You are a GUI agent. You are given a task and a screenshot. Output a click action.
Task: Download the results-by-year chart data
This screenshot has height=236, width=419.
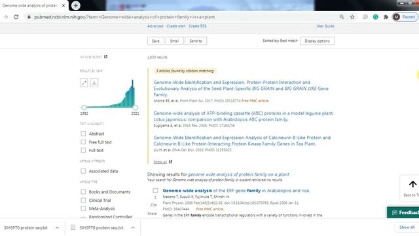pos(94,83)
